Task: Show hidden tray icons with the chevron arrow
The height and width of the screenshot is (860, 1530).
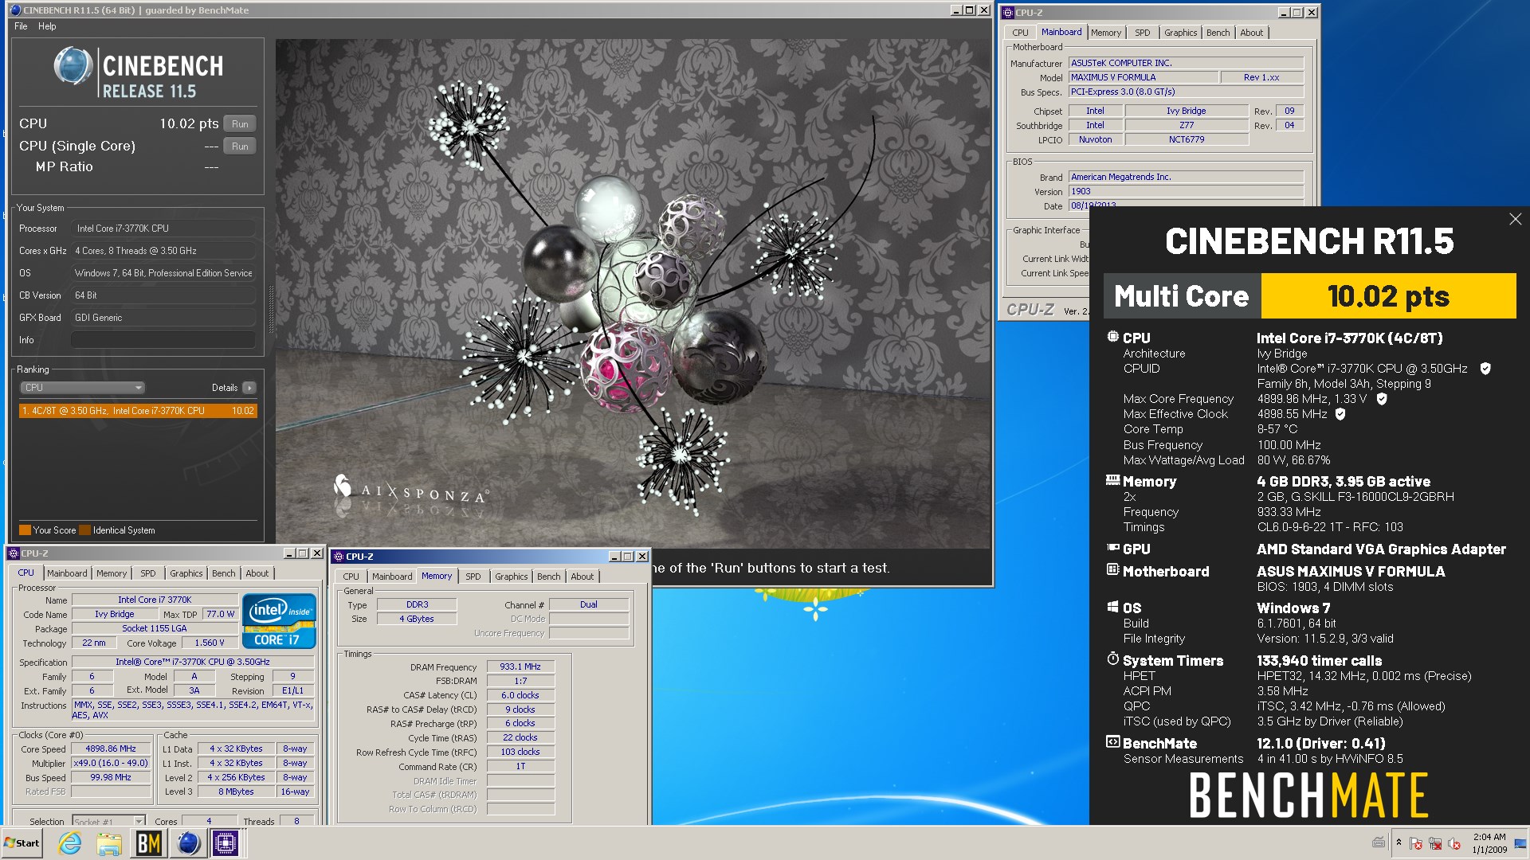Action: tap(1399, 842)
